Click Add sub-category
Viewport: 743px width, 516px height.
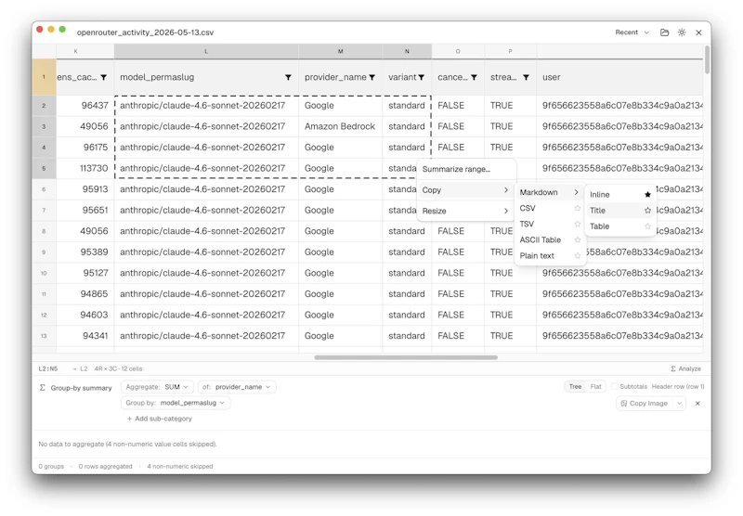click(159, 419)
